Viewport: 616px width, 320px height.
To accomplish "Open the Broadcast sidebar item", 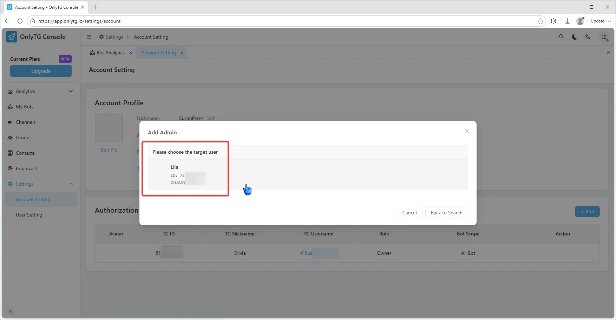I will [26, 168].
